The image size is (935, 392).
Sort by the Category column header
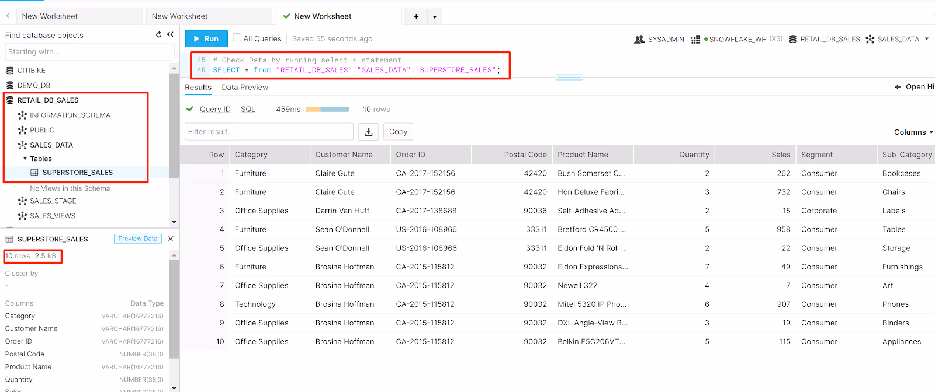coord(269,155)
